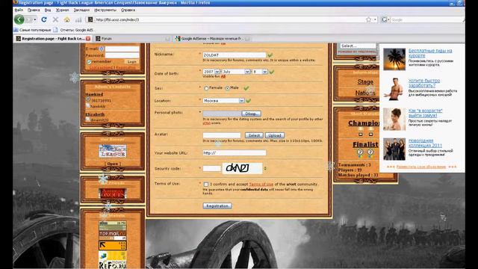The height and width of the screenshot is (269, 478).
Task: Select the Male radio button
Action: tap(227, 88)
